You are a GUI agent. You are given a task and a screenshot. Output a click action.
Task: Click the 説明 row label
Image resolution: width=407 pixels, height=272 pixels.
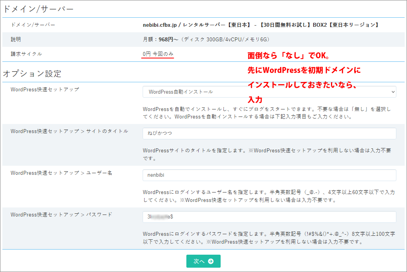[16, 39]
